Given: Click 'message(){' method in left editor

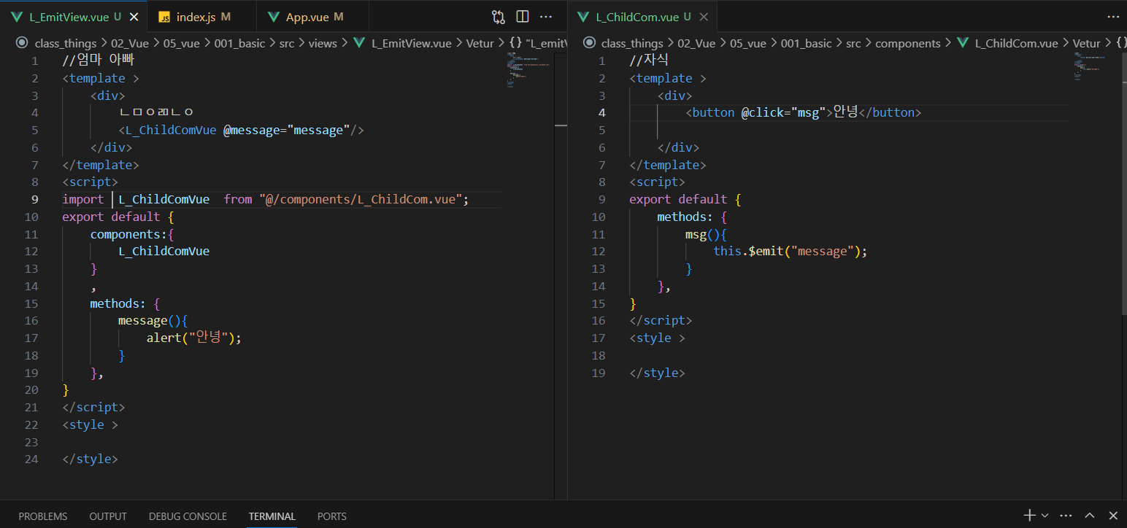Looking at the screenshot, I should pyautogui.click(x=153, y=320).
